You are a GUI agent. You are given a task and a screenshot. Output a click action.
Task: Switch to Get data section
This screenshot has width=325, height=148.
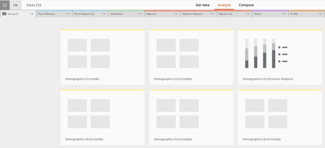tap(203, 5)
